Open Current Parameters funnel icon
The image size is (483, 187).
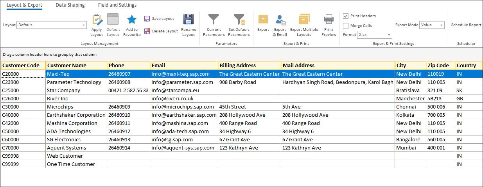(214, 20)
